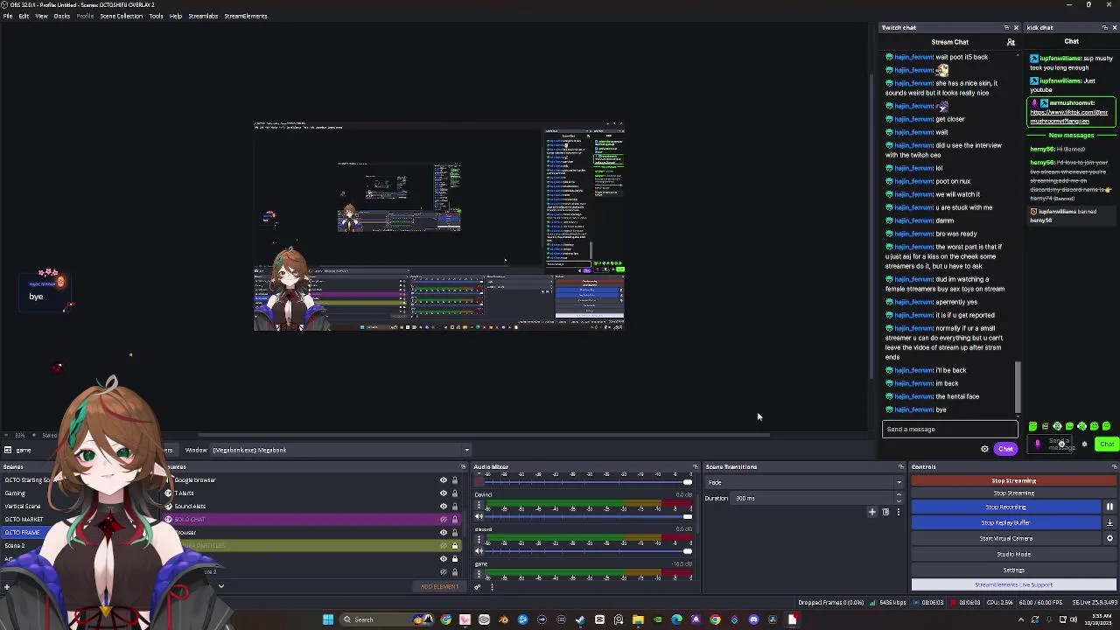Open the Docks menu

[x=62, y=16]
